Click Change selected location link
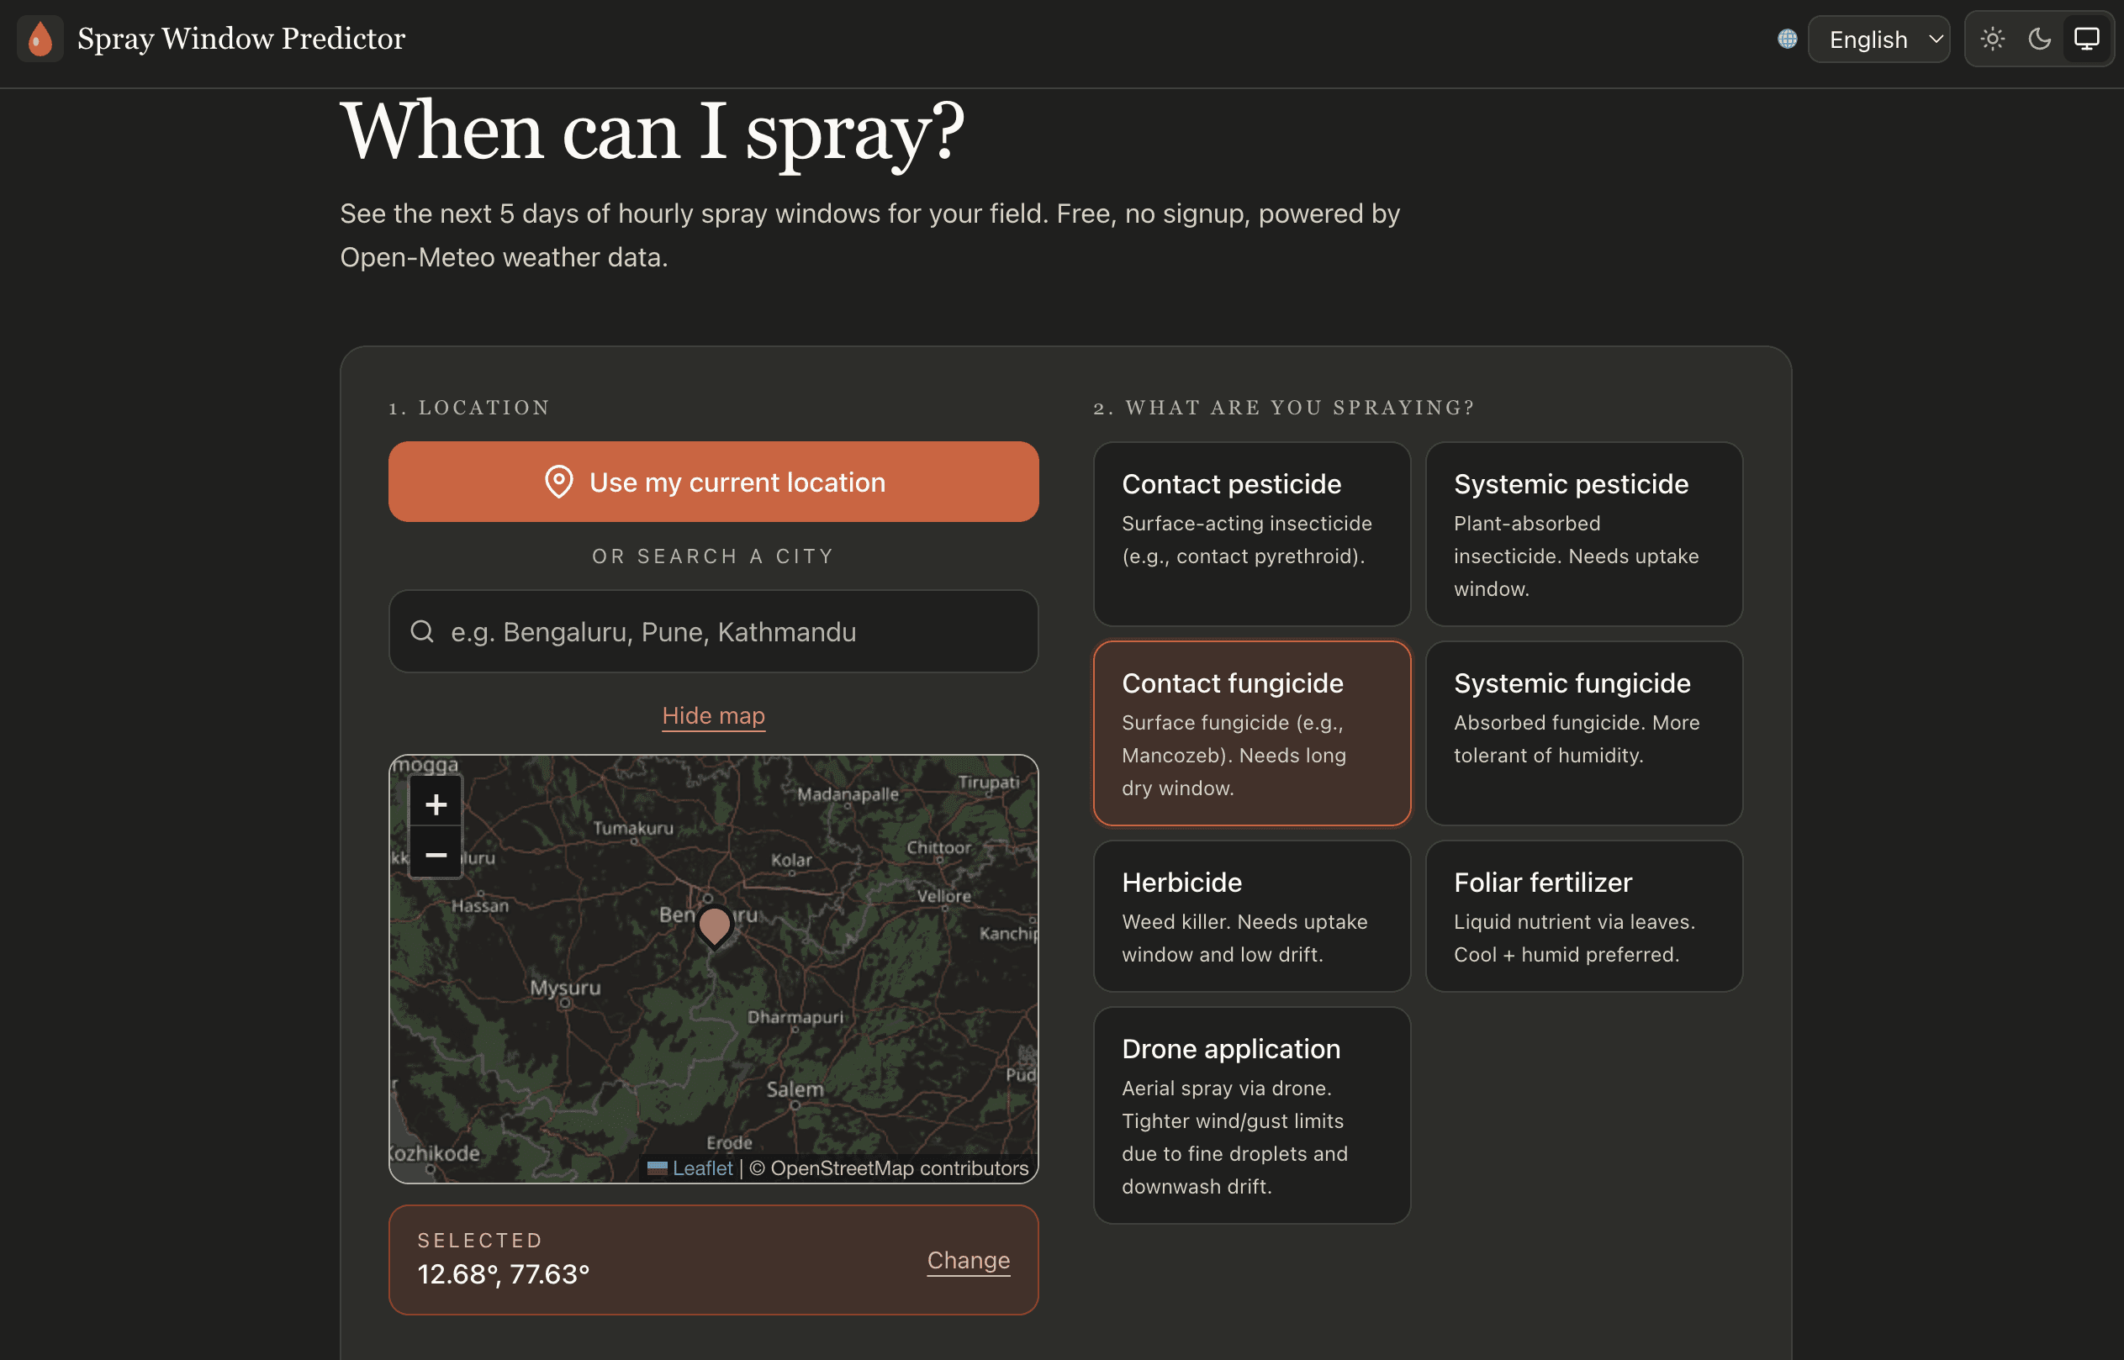2124x1360 pixels. click(968, 1260)
